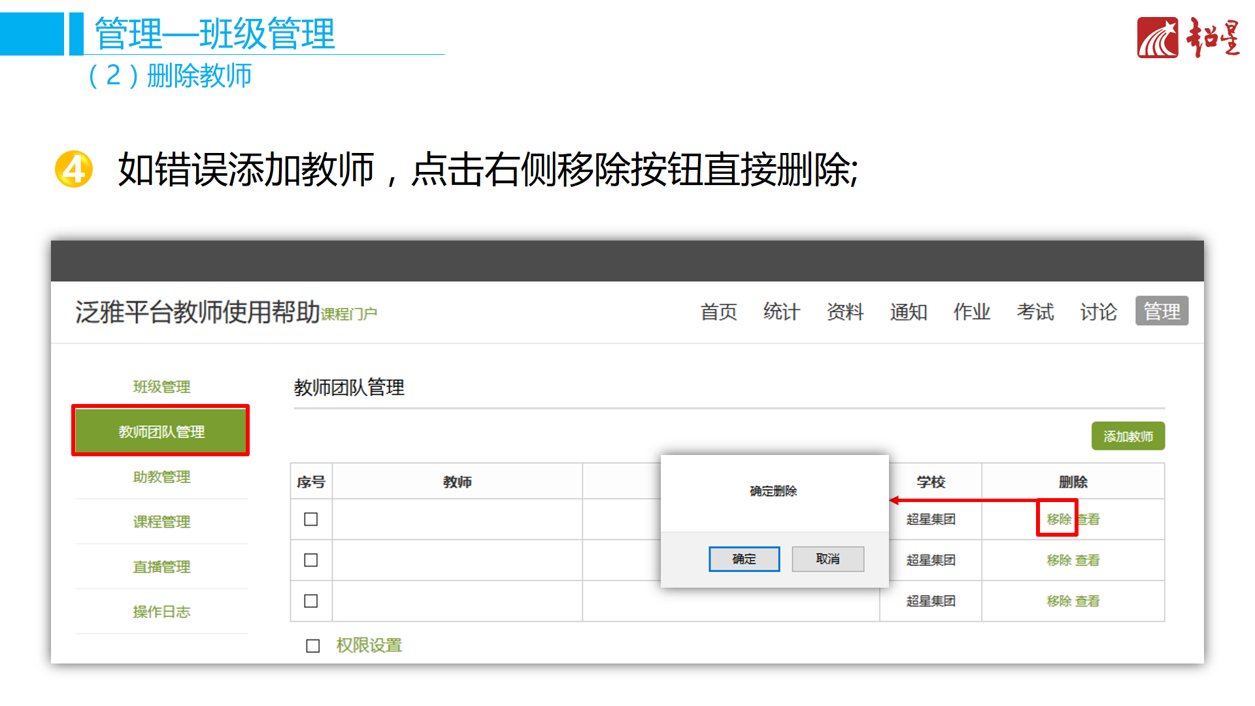Open the 管理 tab in navigation
Viewport: 1255px width, 706px height.
coord(1162,311)
